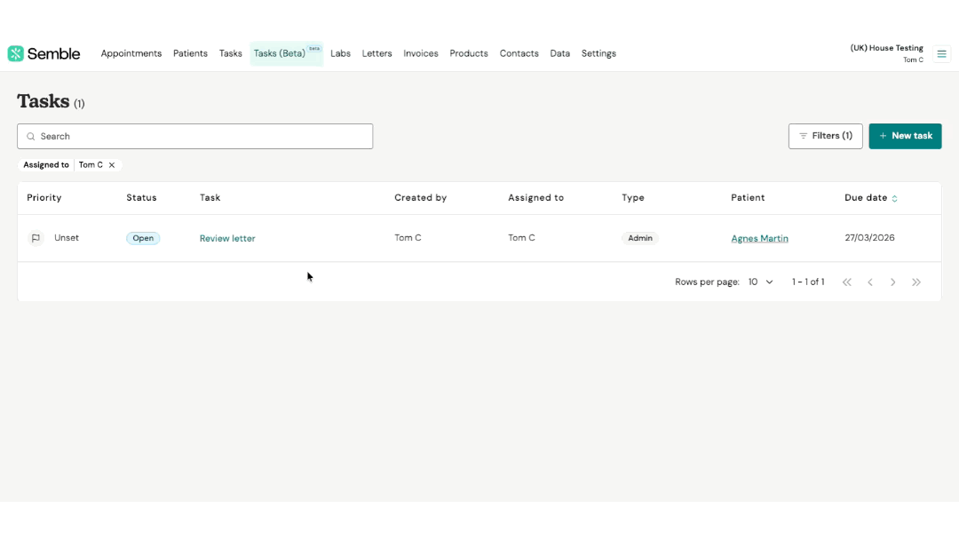959x540 pixels.
Task: Click the priority flag icon
Action: pyautogui.click(x=36, y=238)
